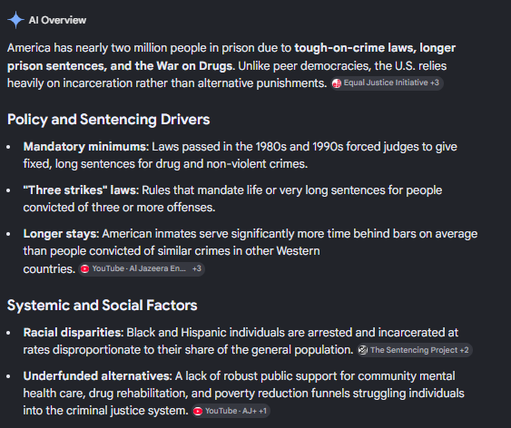
Task: Click The Sentencing Project logo icon
Action: [x=363, y=350]
